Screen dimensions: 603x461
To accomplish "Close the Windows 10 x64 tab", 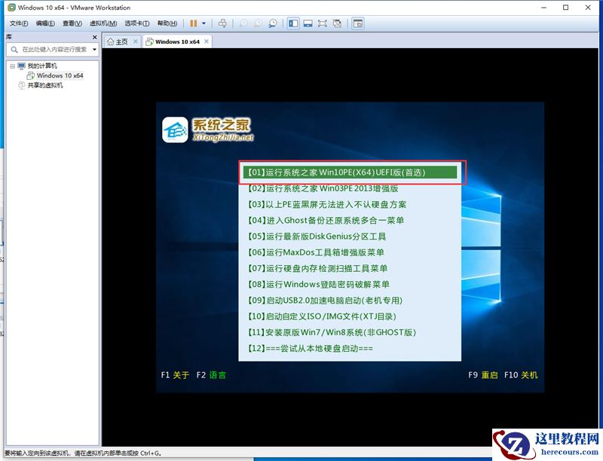I will point(207,41).
